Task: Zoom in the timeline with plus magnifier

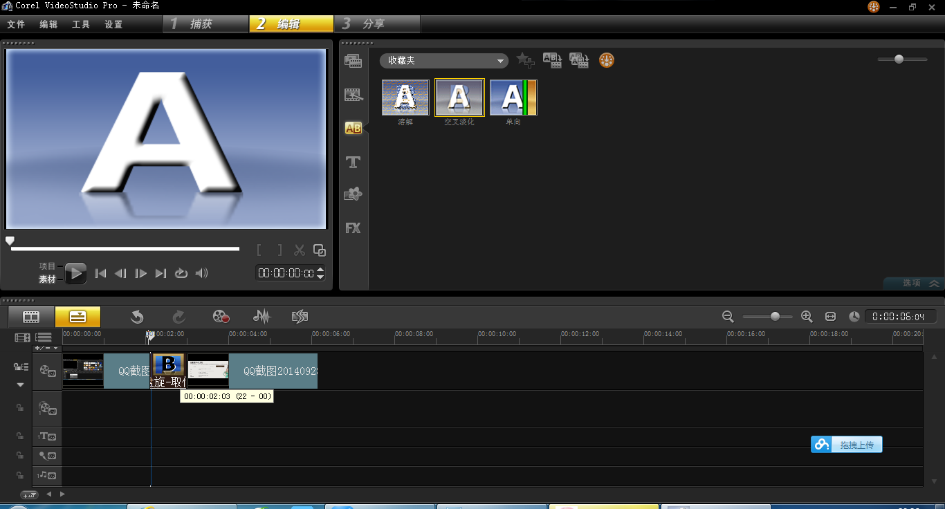Action: tap(807, 316)
